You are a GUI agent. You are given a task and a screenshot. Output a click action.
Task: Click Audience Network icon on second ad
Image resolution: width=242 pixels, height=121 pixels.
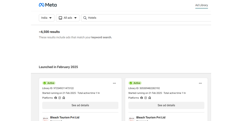(x=150, y=98)
